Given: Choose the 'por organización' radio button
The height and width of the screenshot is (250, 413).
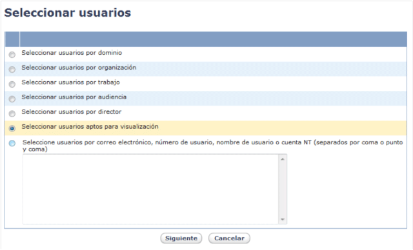Looking at the screenshot, I should 12,70.
